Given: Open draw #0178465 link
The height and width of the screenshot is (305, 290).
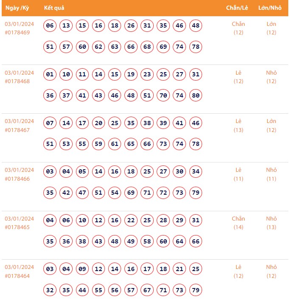Looking at the screenshot, I should coord(17,227).
